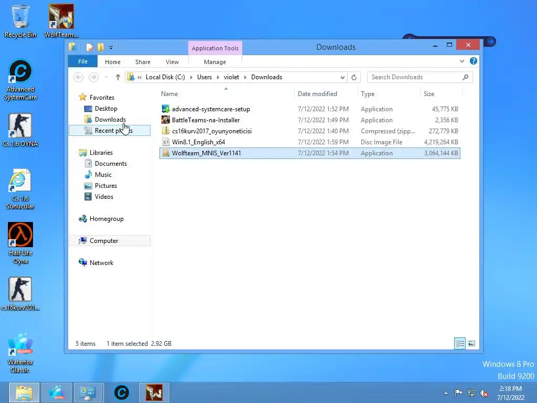The width and height of the screenshot is (537, 403).
Task: Open the Manage ribbon tab
Action: point(215,62)
